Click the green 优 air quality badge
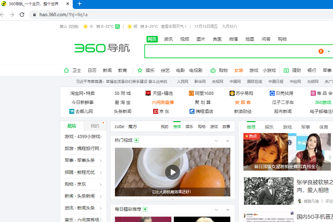 (118, 27)
